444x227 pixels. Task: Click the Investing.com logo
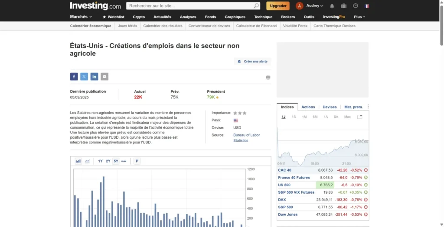pyautogui.click(x=95, y=6)
